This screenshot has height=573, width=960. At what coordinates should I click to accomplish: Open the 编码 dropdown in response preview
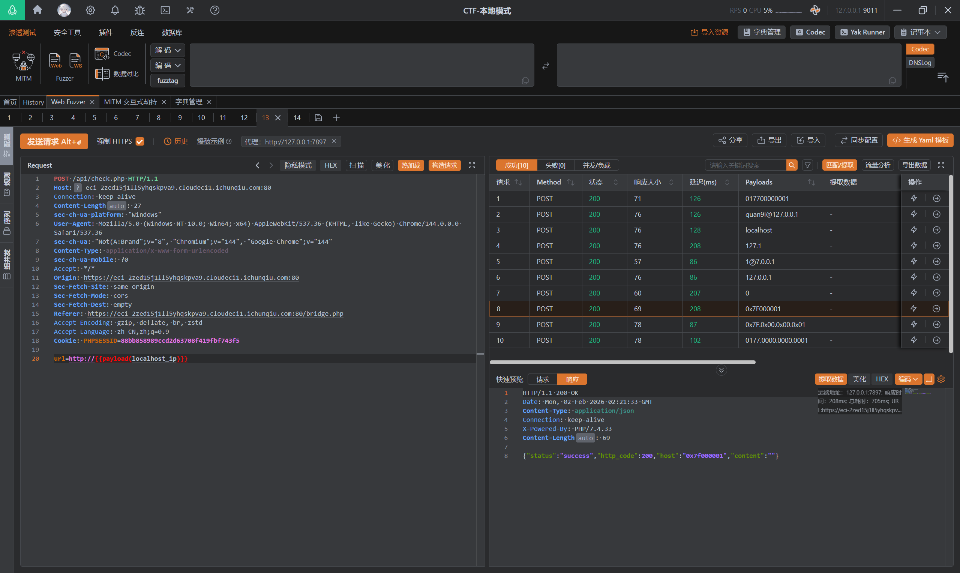point(908,379)
